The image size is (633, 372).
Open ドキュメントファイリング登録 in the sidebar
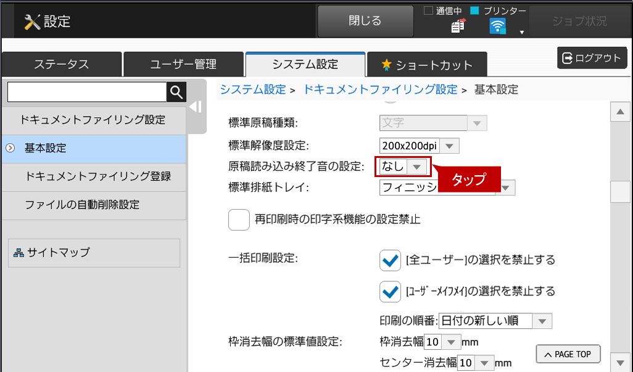pyautogui.click(x=94, y=176)
